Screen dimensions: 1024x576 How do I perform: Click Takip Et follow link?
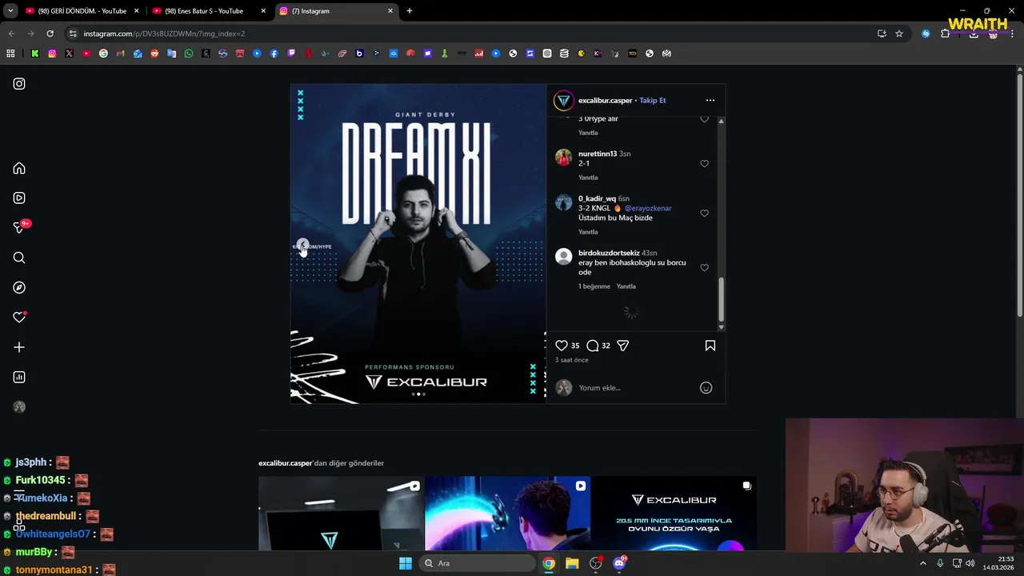tap(652, 101)
